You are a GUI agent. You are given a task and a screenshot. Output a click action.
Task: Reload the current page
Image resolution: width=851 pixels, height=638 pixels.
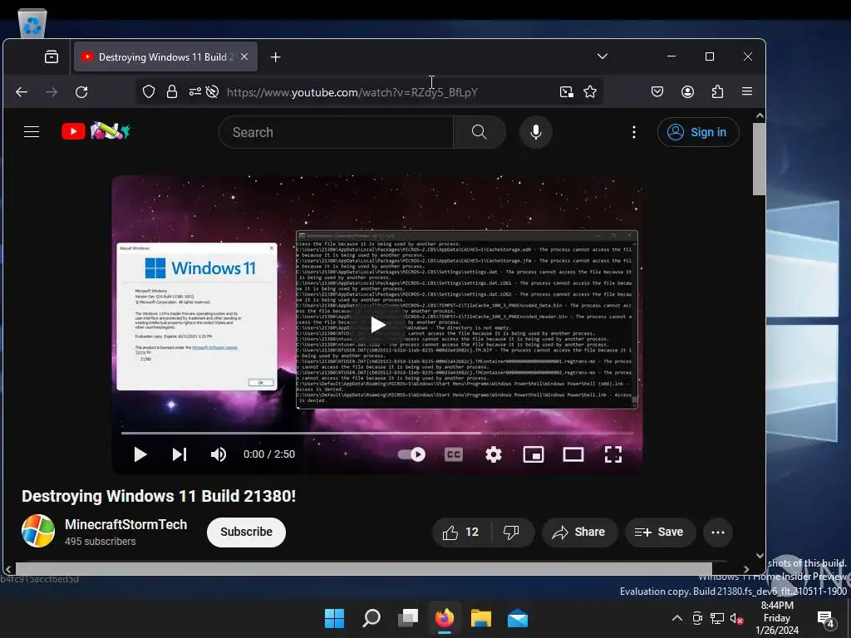click(81, 92)
